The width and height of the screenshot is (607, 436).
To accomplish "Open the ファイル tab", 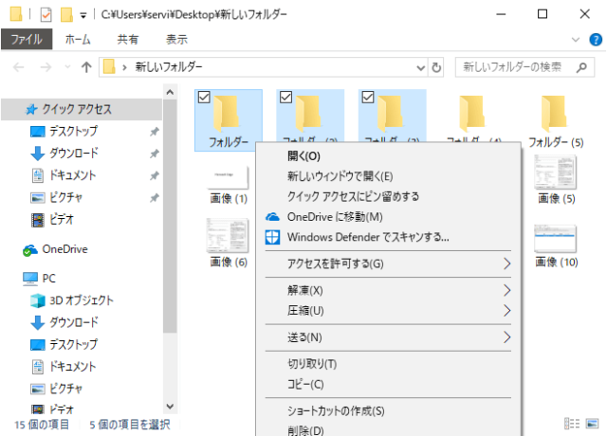I will pyautogui.click(x=27, y=39).
